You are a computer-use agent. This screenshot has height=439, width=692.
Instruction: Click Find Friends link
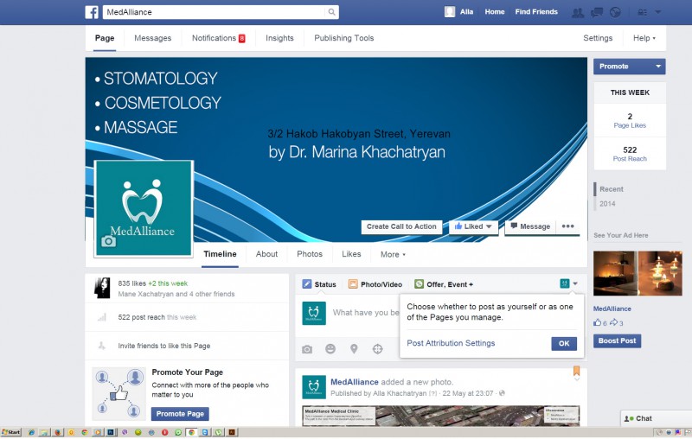click(536, 12)
